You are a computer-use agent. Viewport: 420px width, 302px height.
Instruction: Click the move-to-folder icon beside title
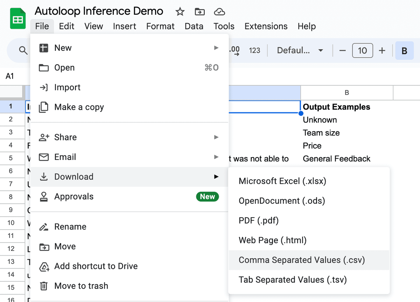199,12
